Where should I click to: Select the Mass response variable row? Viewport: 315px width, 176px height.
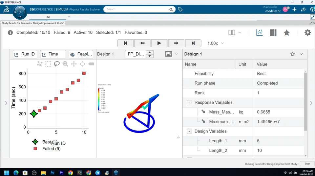[x=243, y=112]
